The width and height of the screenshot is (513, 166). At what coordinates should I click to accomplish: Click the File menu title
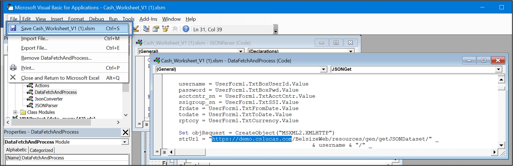point(13,19)
